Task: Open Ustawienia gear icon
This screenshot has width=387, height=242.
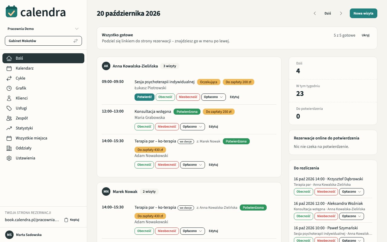Action: pos(9,158)
